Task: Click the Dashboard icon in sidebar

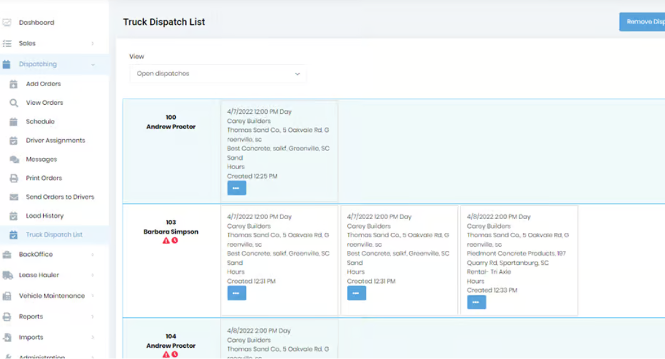Action: pyautogui.click(x=7, y=22)
